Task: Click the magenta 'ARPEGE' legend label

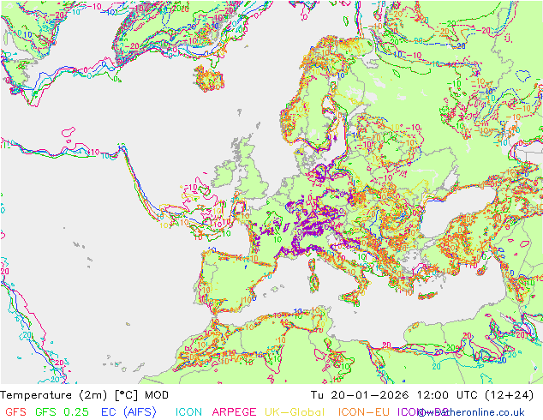Action: point(234,412)
